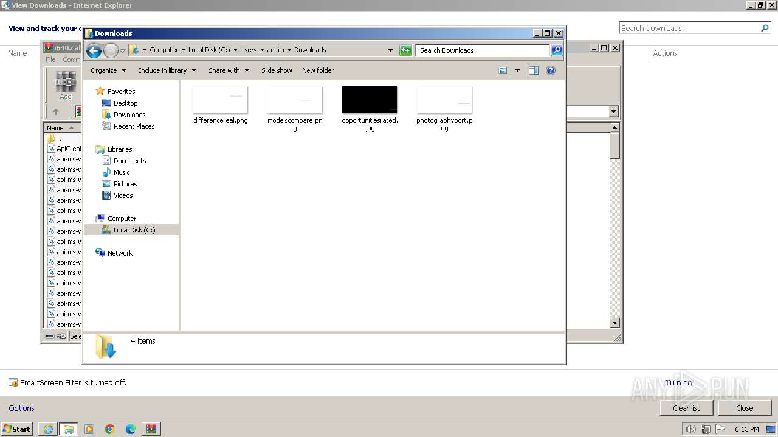Toggle the preview pane button
The width and height of the screenshot is (778, 437).
(533, 70)
